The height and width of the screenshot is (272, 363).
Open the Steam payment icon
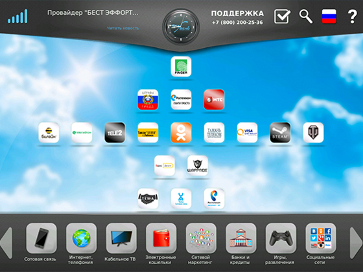point(280,133)
